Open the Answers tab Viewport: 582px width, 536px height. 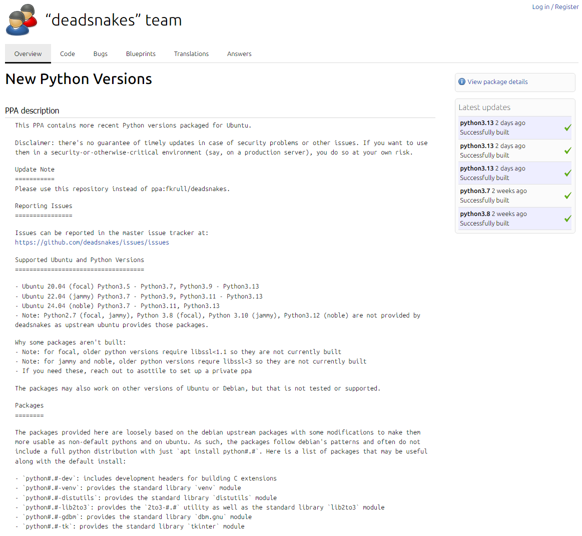pos(239,54)
